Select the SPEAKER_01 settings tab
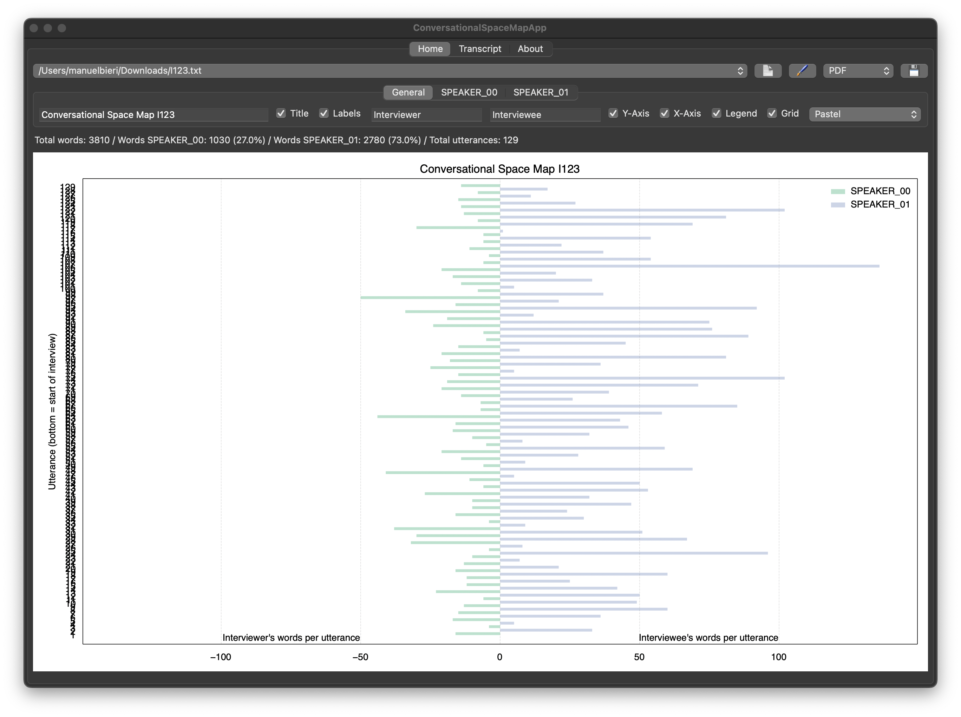The height and width of the screenshot is (717, 961). [541, 92]
